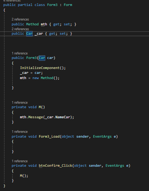Click "car" parameter name in constructor signature
Screen dimensions: 149x191
[x=50, y=58]
